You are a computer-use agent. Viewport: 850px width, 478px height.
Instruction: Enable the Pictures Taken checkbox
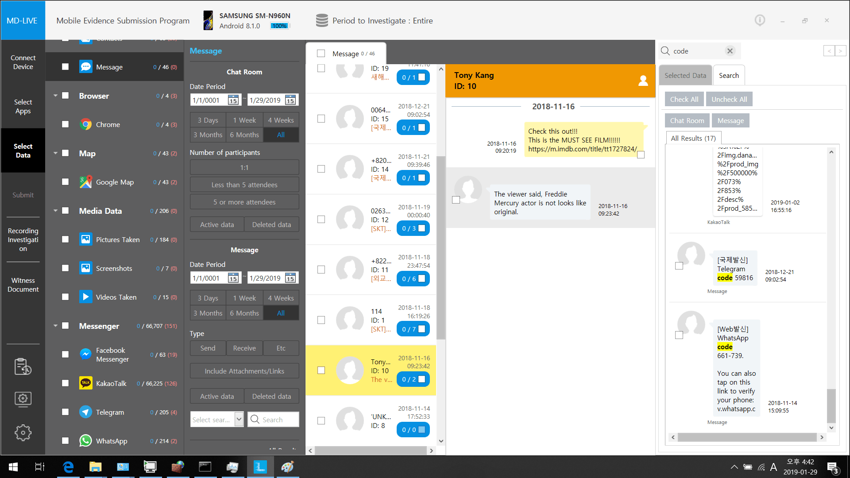click(66, 239)
